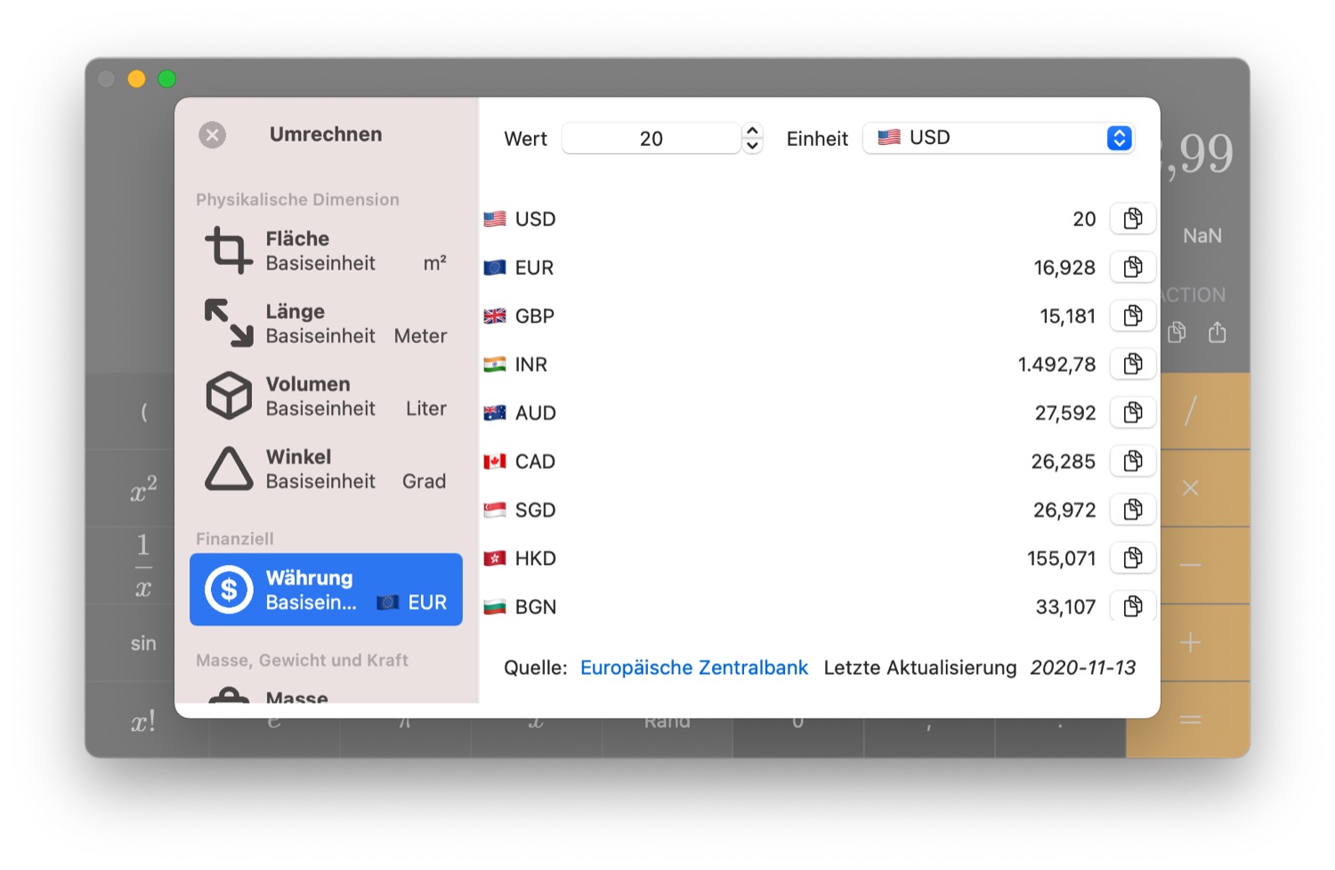1335x870 pixels.
Task: Select the Währung currency category
Action: tap(326, 590)
